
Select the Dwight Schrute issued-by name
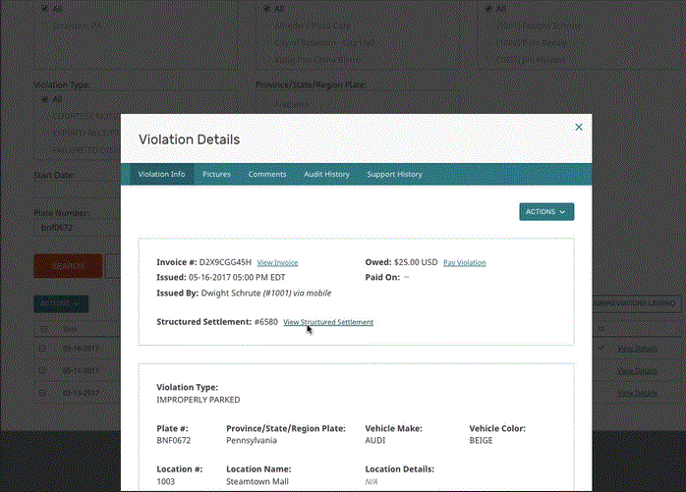pyautogui.click(x=231, y=293)
